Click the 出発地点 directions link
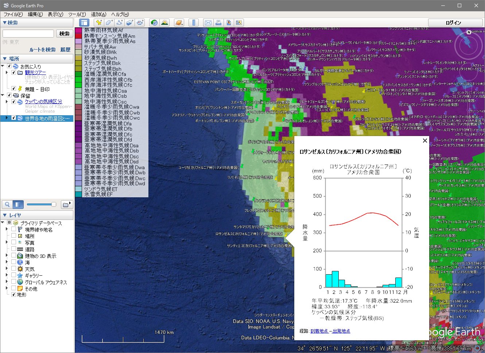485x353 pixels. (341, 331)
